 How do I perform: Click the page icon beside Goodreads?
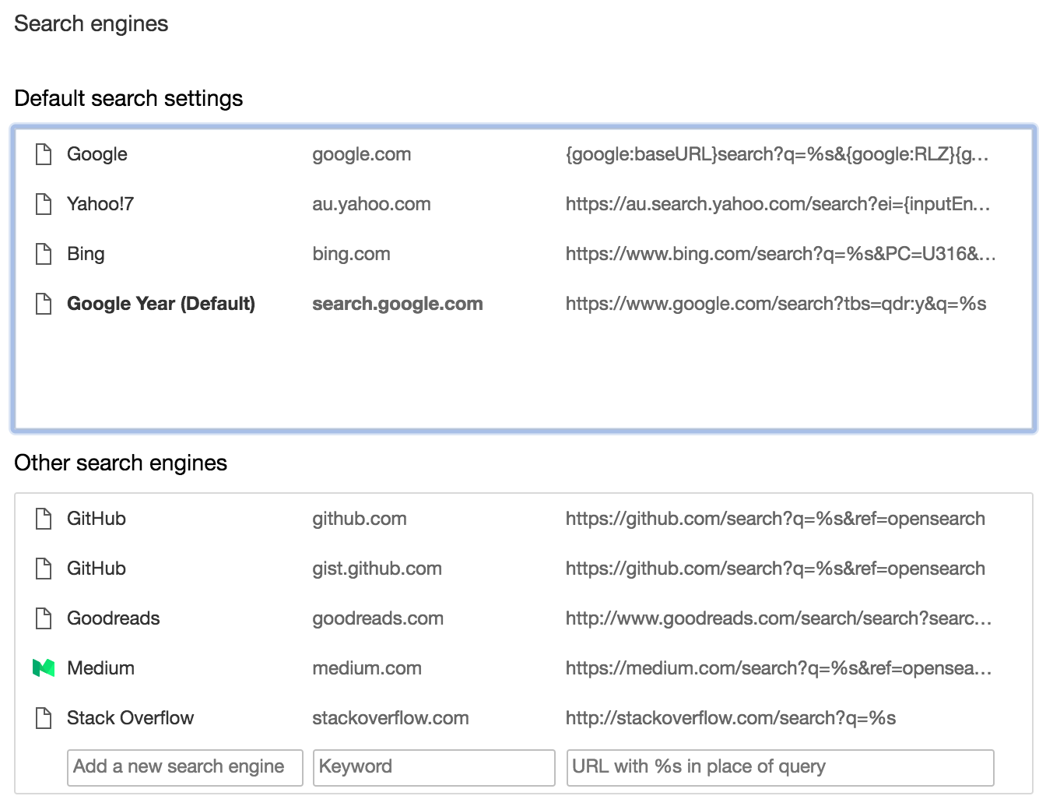[44, 618]
